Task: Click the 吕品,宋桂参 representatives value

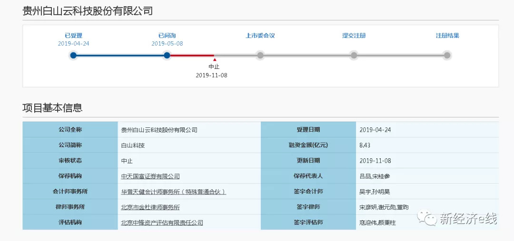Action: 375,176
